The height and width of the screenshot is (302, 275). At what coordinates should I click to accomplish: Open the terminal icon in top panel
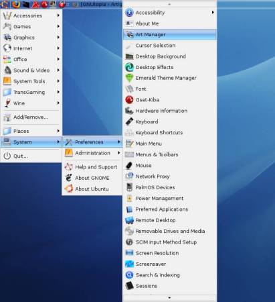coord(25,4)
